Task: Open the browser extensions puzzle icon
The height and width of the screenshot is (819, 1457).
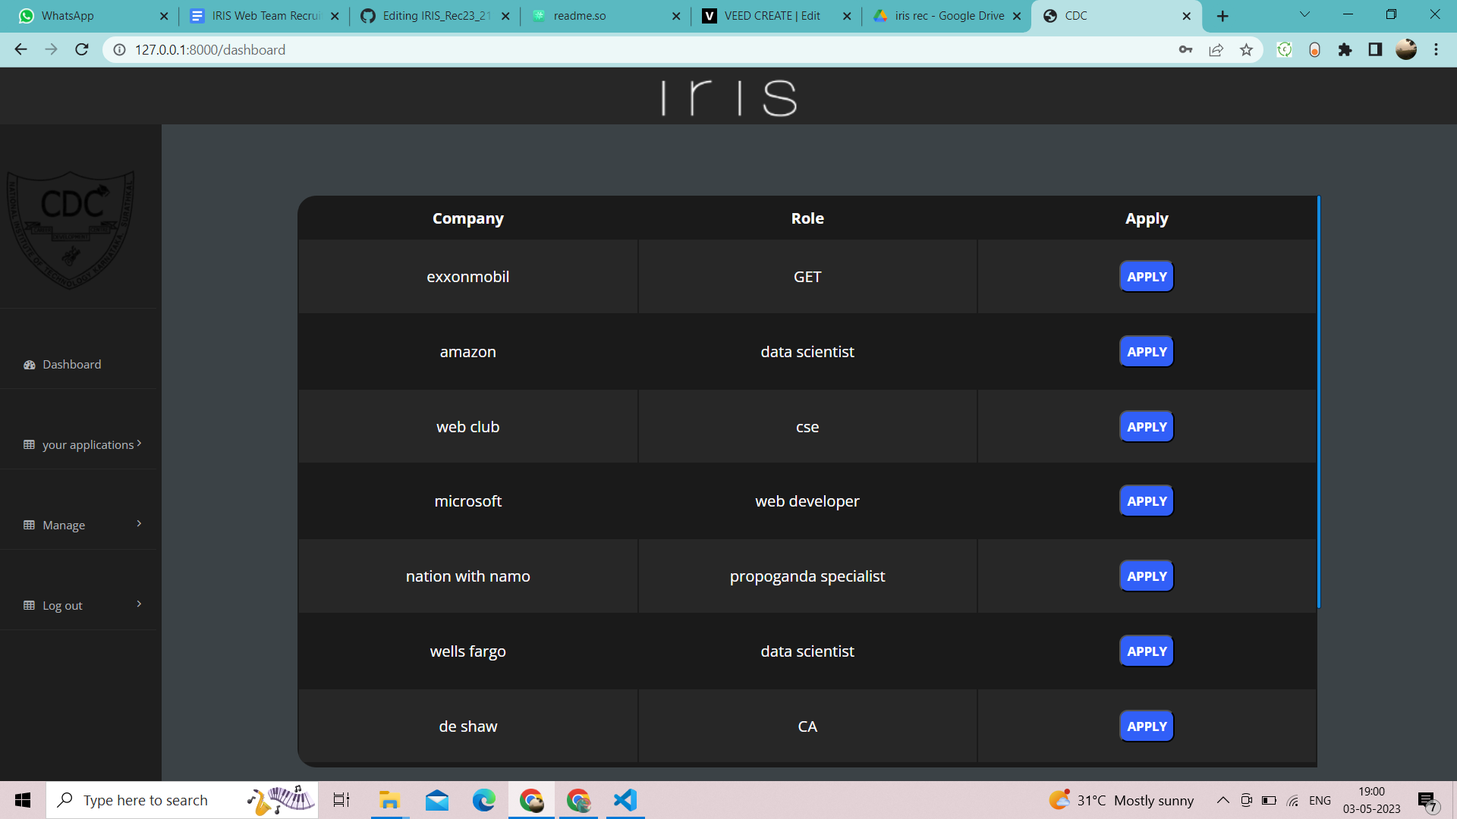Action: coord(1345,50)
